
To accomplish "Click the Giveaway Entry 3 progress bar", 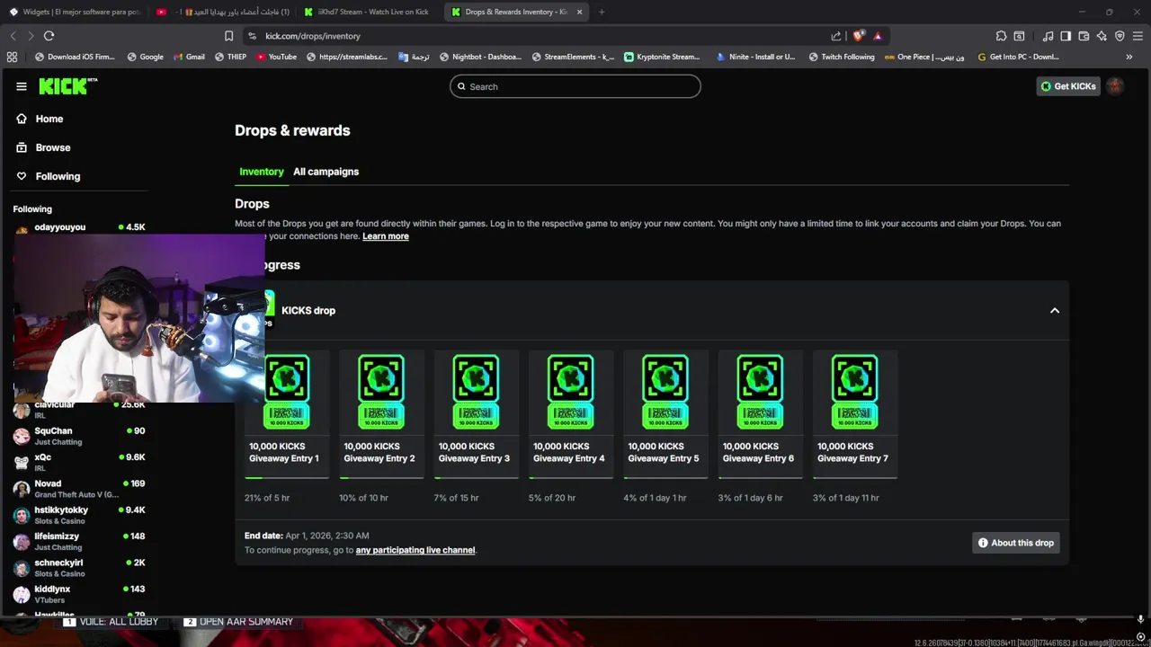I will [x=476, y=478].
